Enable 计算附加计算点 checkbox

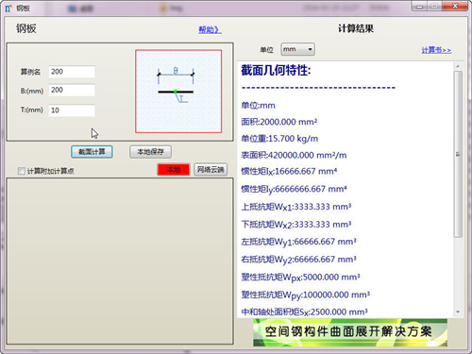coord(22,171)
